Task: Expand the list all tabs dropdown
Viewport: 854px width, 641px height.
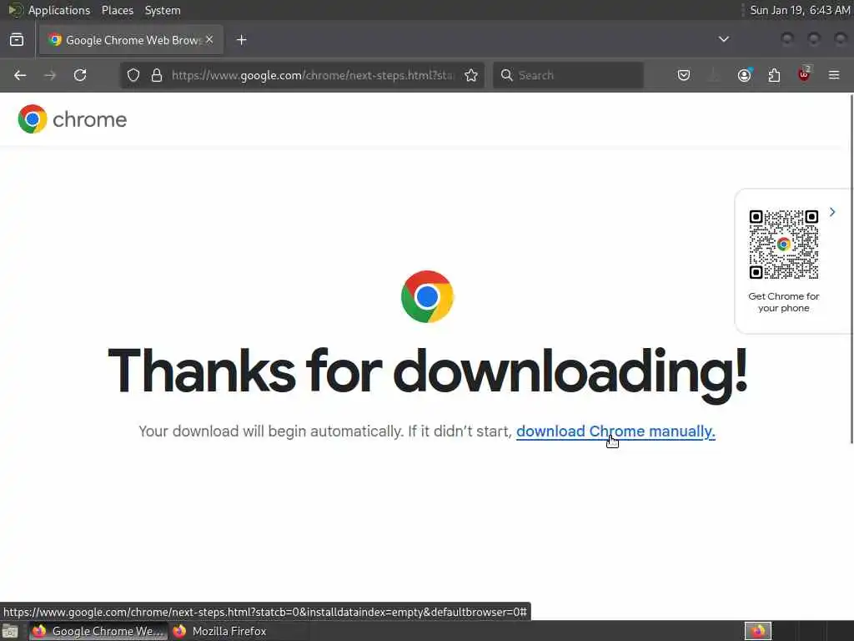Action: click(723, 39)
